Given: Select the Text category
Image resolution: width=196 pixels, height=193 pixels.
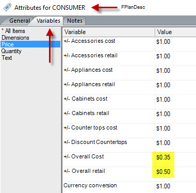Looking at the screenshot, I should click(x=7, y=58).
